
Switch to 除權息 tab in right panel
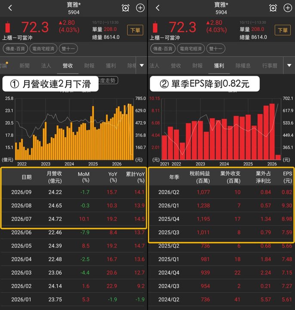[243, 65]
